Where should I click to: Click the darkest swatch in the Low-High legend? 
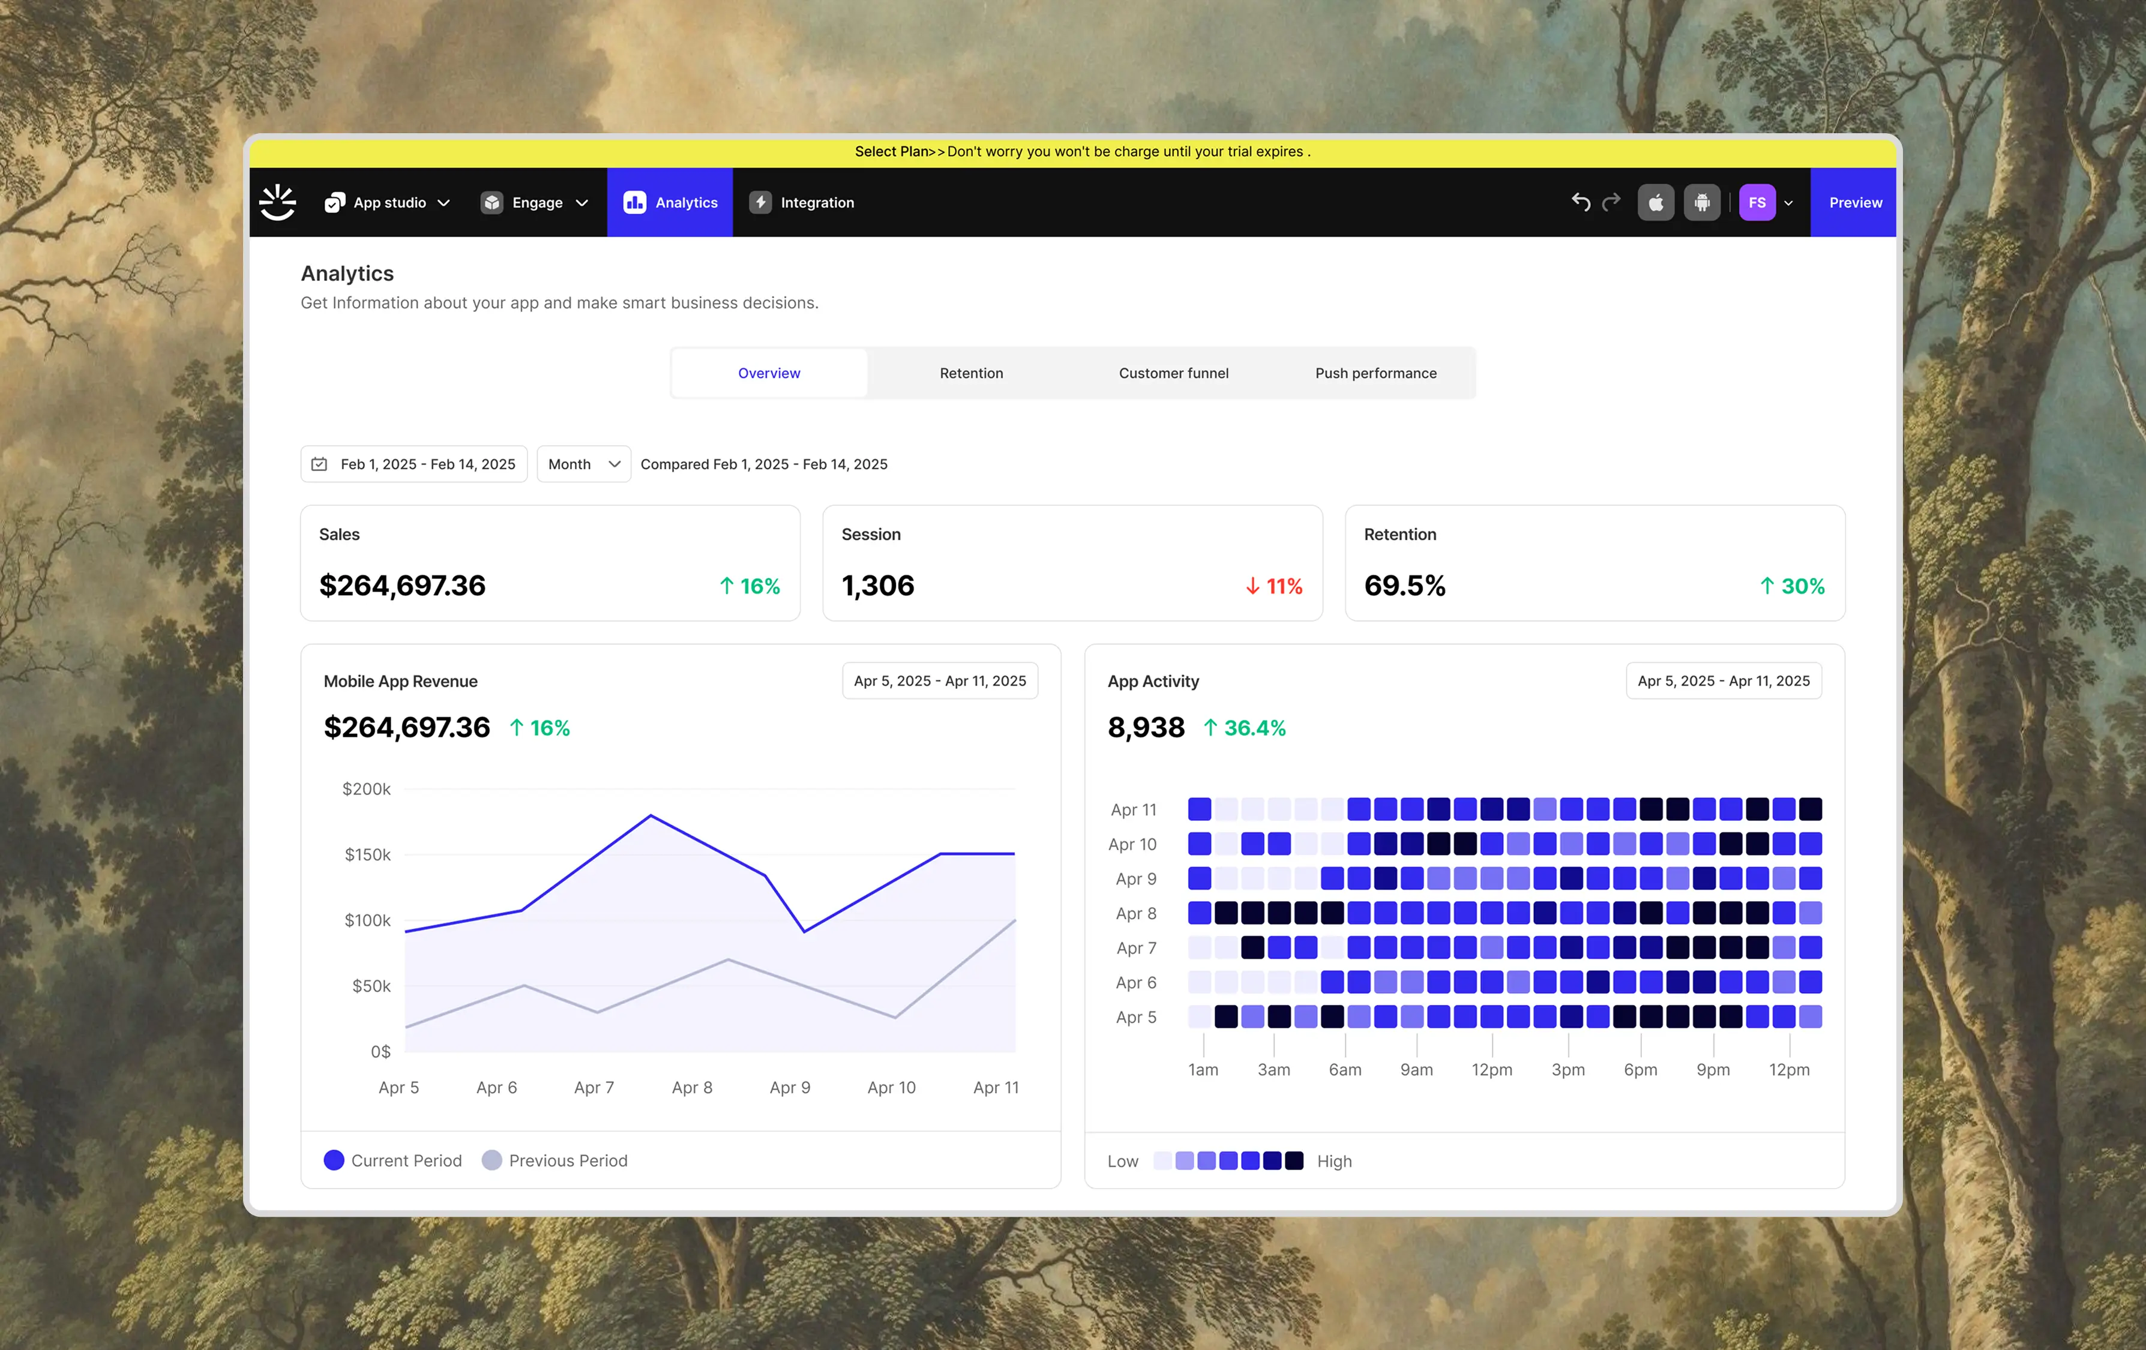pos(1294,1160)
